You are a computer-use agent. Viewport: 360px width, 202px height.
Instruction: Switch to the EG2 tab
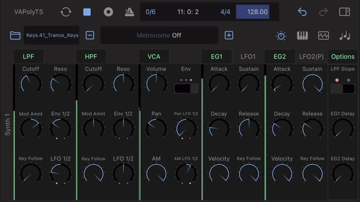point(280,57)
